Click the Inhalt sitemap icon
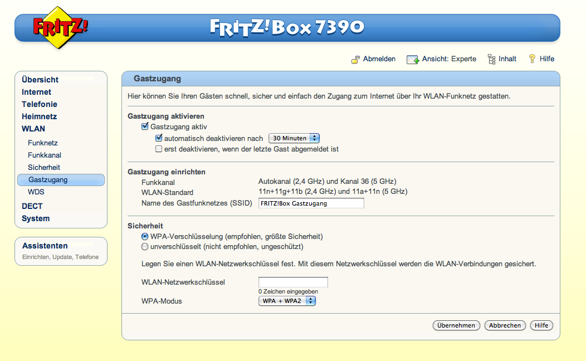The width and height of the screenshot is (586, 361). (491, 59)
